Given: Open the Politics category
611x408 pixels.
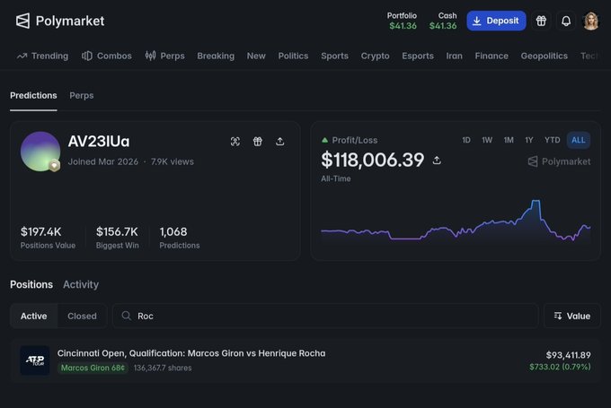Looking at the screenshot, I should [293, 56].
